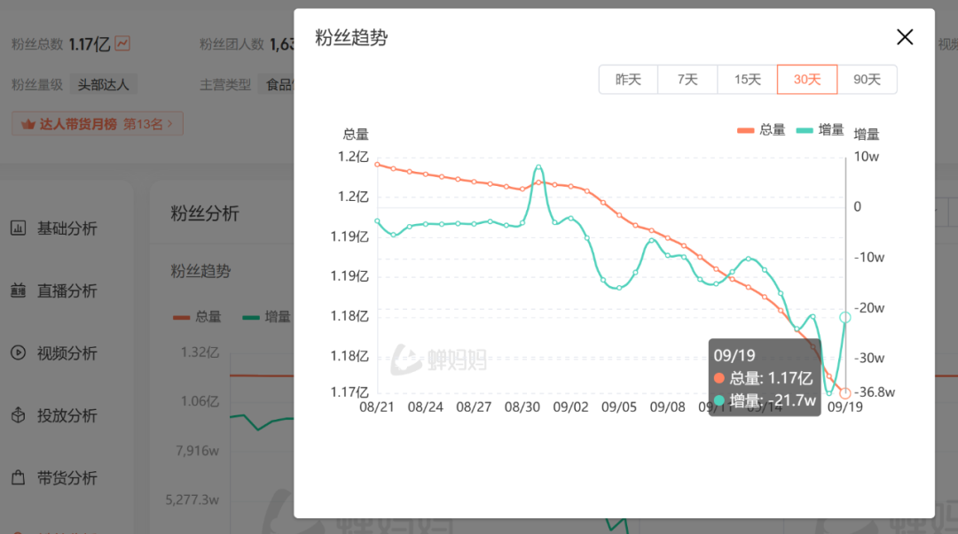Open 投放分析 in the sidebar

(67, 415)
